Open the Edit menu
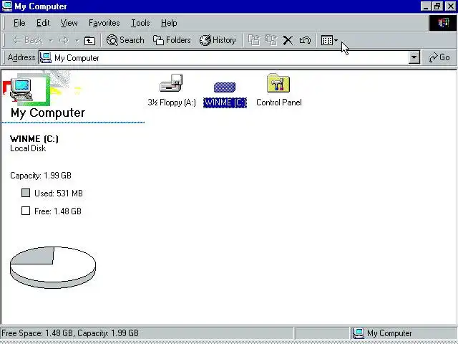Image resolution: width=458 pixels, height=344 pixels. 43,23
